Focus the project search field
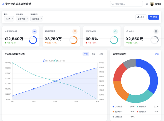Screen dimensions: 164x121 tap(126, 4)
